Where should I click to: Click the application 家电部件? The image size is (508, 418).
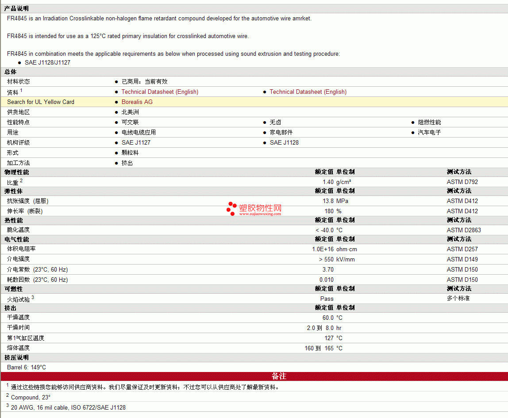point(281,132)
